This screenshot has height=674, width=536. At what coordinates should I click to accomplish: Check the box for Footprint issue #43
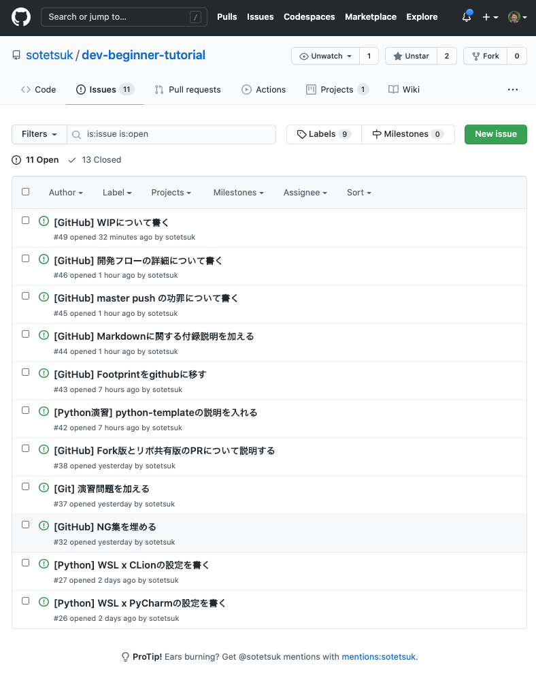26,372
